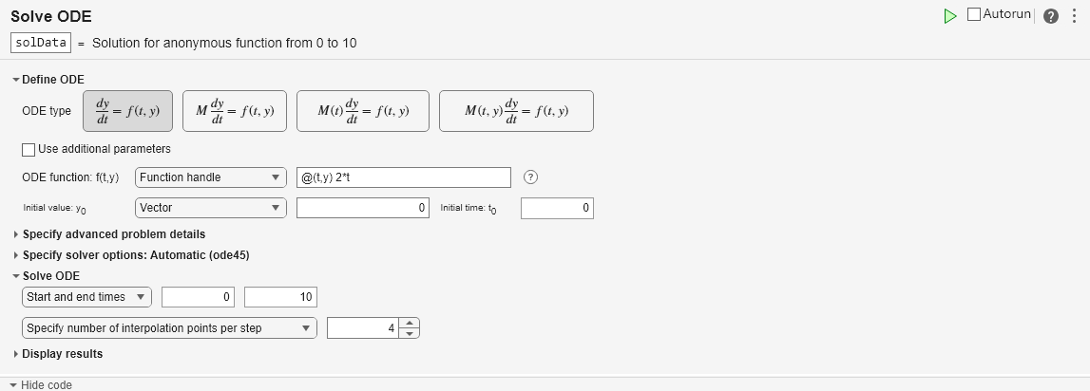This screenshot has width=1090, height=391.
Task: Open the Vector initial value dropdown
Action: coord(210,208)
